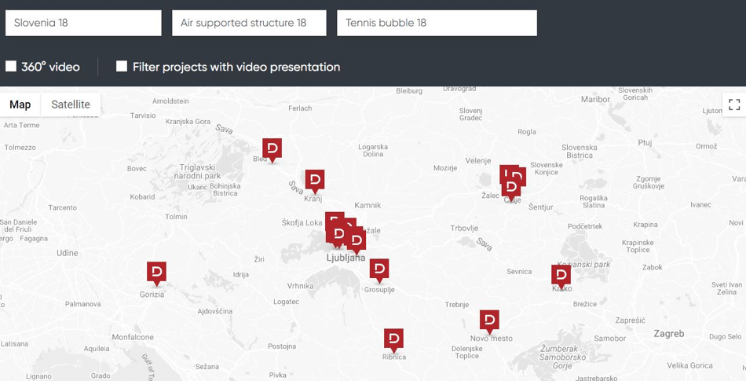Open the project marker at Grosuplje
The width and height of the screenshot is (746, 381).
[x=379, y=270]
